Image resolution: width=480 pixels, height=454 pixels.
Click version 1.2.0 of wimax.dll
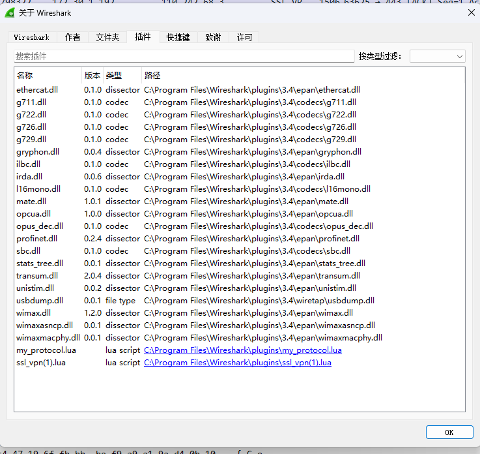click(92, 313)
